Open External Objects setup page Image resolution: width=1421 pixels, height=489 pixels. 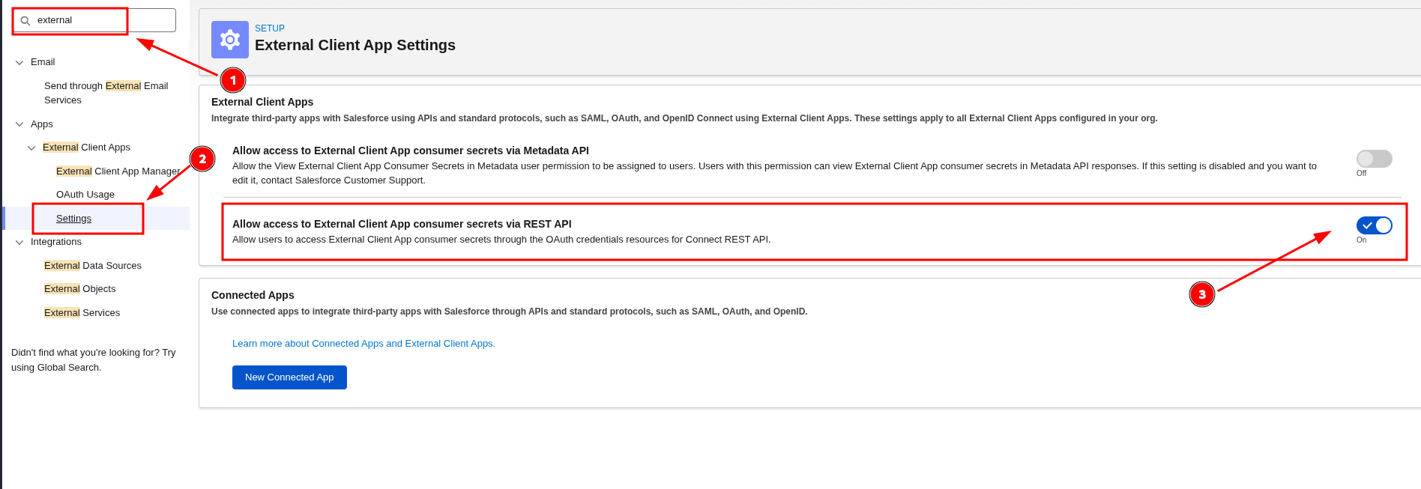click(x=80, y=289)
